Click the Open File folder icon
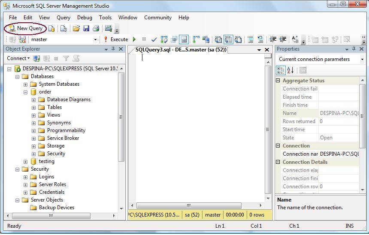 [x=76, y=28]
